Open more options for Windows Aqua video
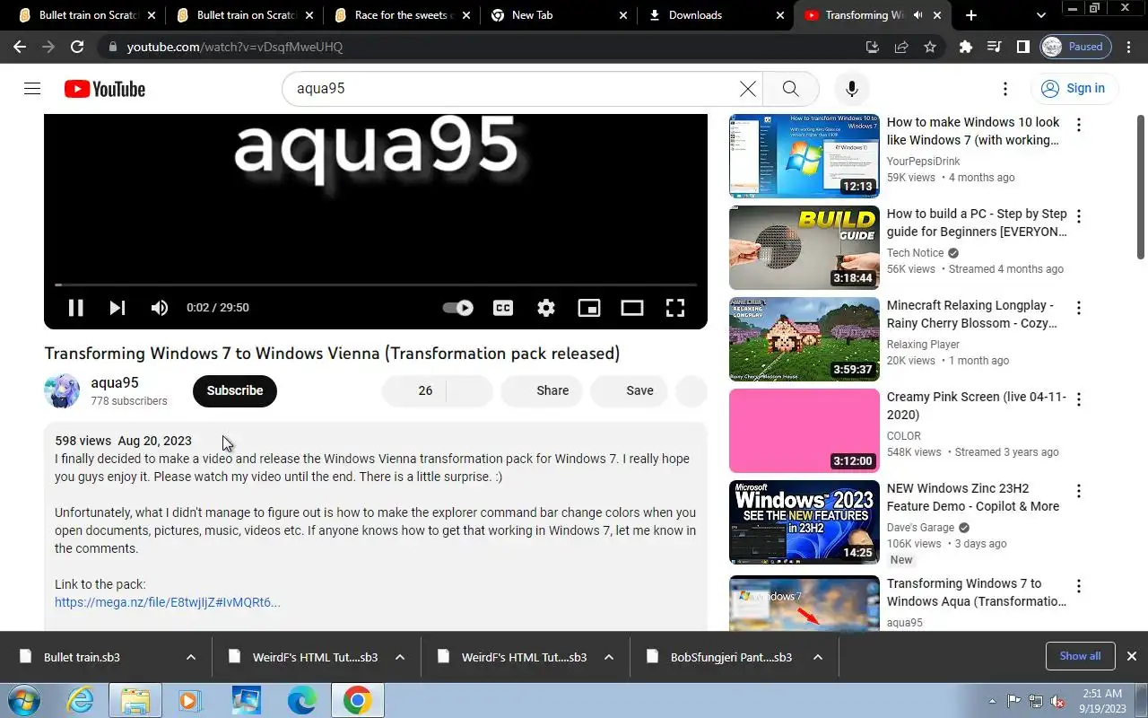The height and width of the screenshot is (718, 1148). 1079,586
